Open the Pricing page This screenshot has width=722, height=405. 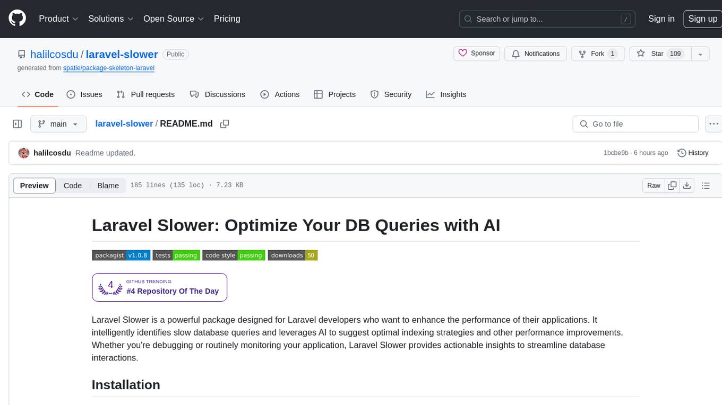(227, 19)
